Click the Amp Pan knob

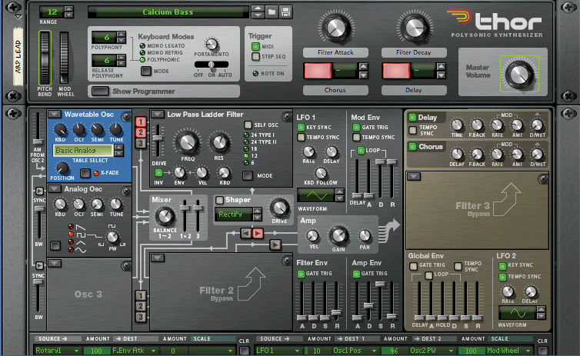point(365,236)
